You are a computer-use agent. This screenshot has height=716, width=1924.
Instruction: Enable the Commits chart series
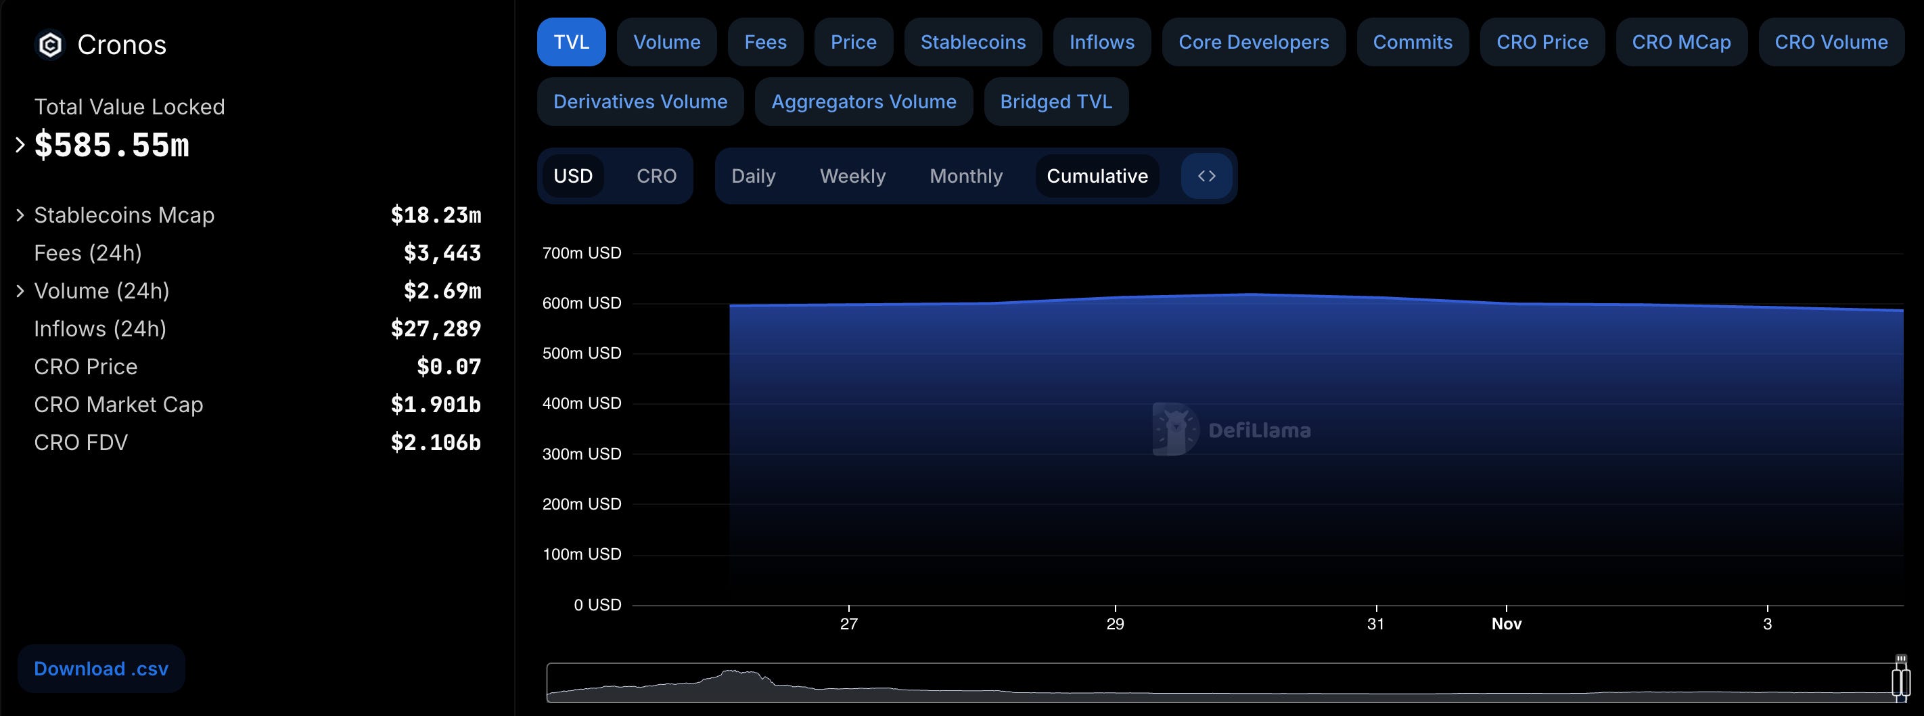1413,42
